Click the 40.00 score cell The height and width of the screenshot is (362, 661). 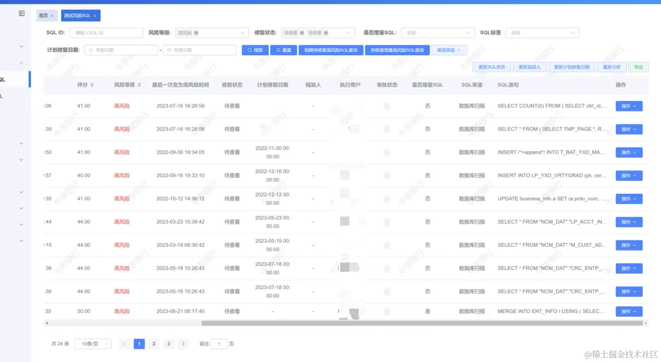pyautogui.click(x=84, y=175)
